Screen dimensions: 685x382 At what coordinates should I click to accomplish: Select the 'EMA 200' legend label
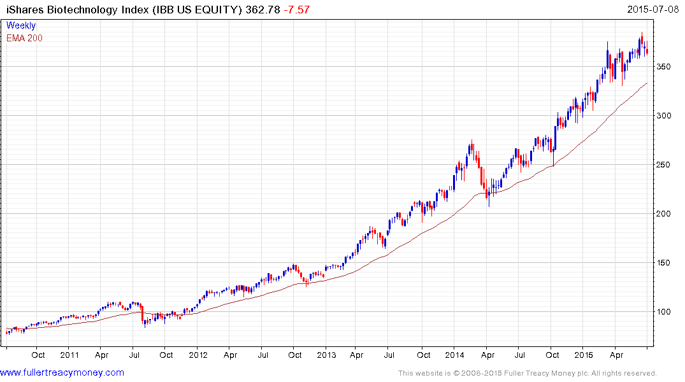24,38
